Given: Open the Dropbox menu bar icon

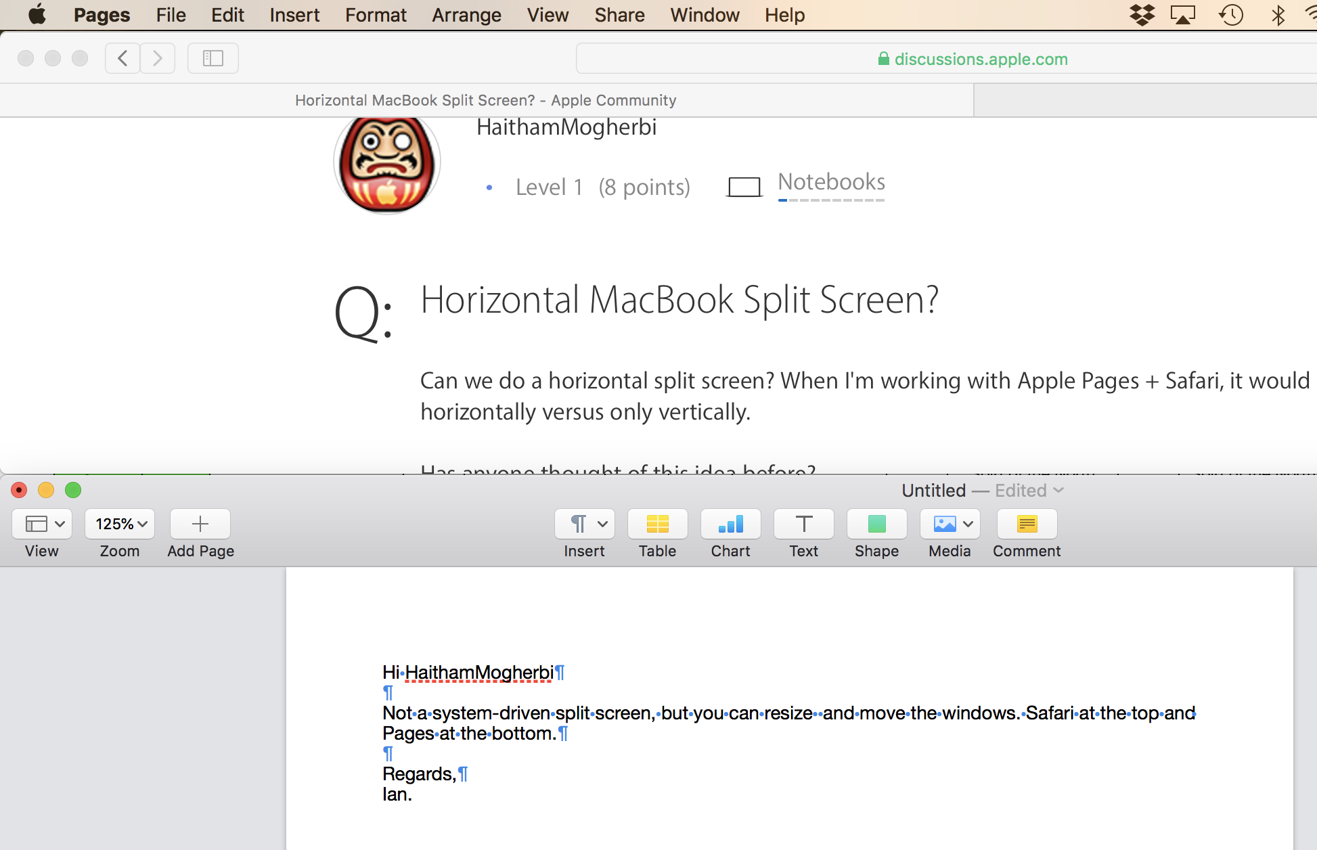Looking at the screenshot, I should [1142, 15].
